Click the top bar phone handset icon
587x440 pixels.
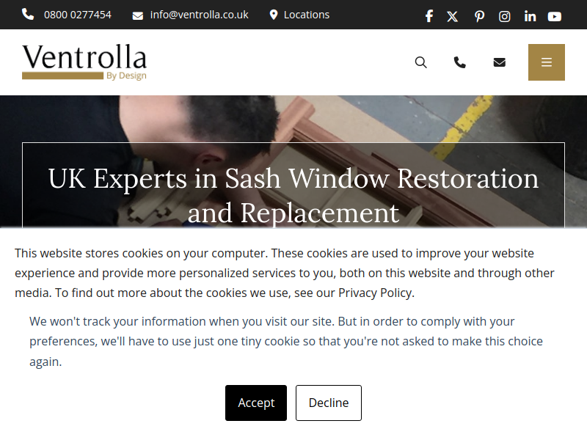28,15
